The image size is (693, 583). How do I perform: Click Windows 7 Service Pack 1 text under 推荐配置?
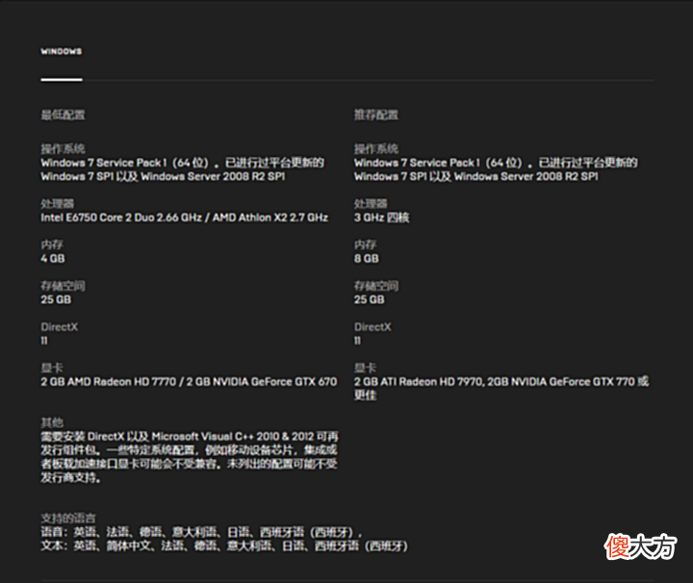pyautogui.click(x=496, y=169)
